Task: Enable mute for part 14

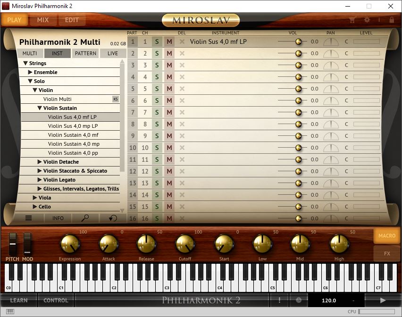Action: 169,195
